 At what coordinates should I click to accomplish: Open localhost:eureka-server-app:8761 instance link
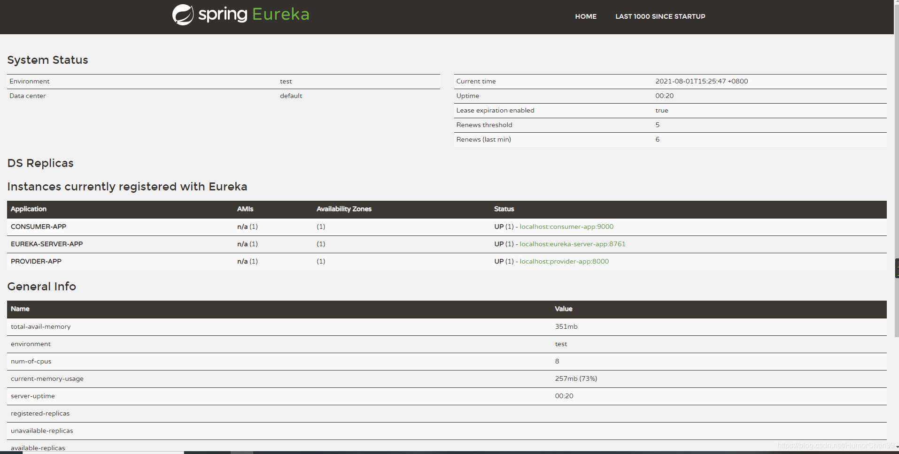click(x=573, y=244)
